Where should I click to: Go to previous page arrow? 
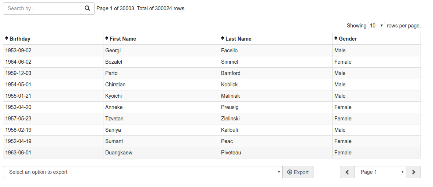pos(348,172)
